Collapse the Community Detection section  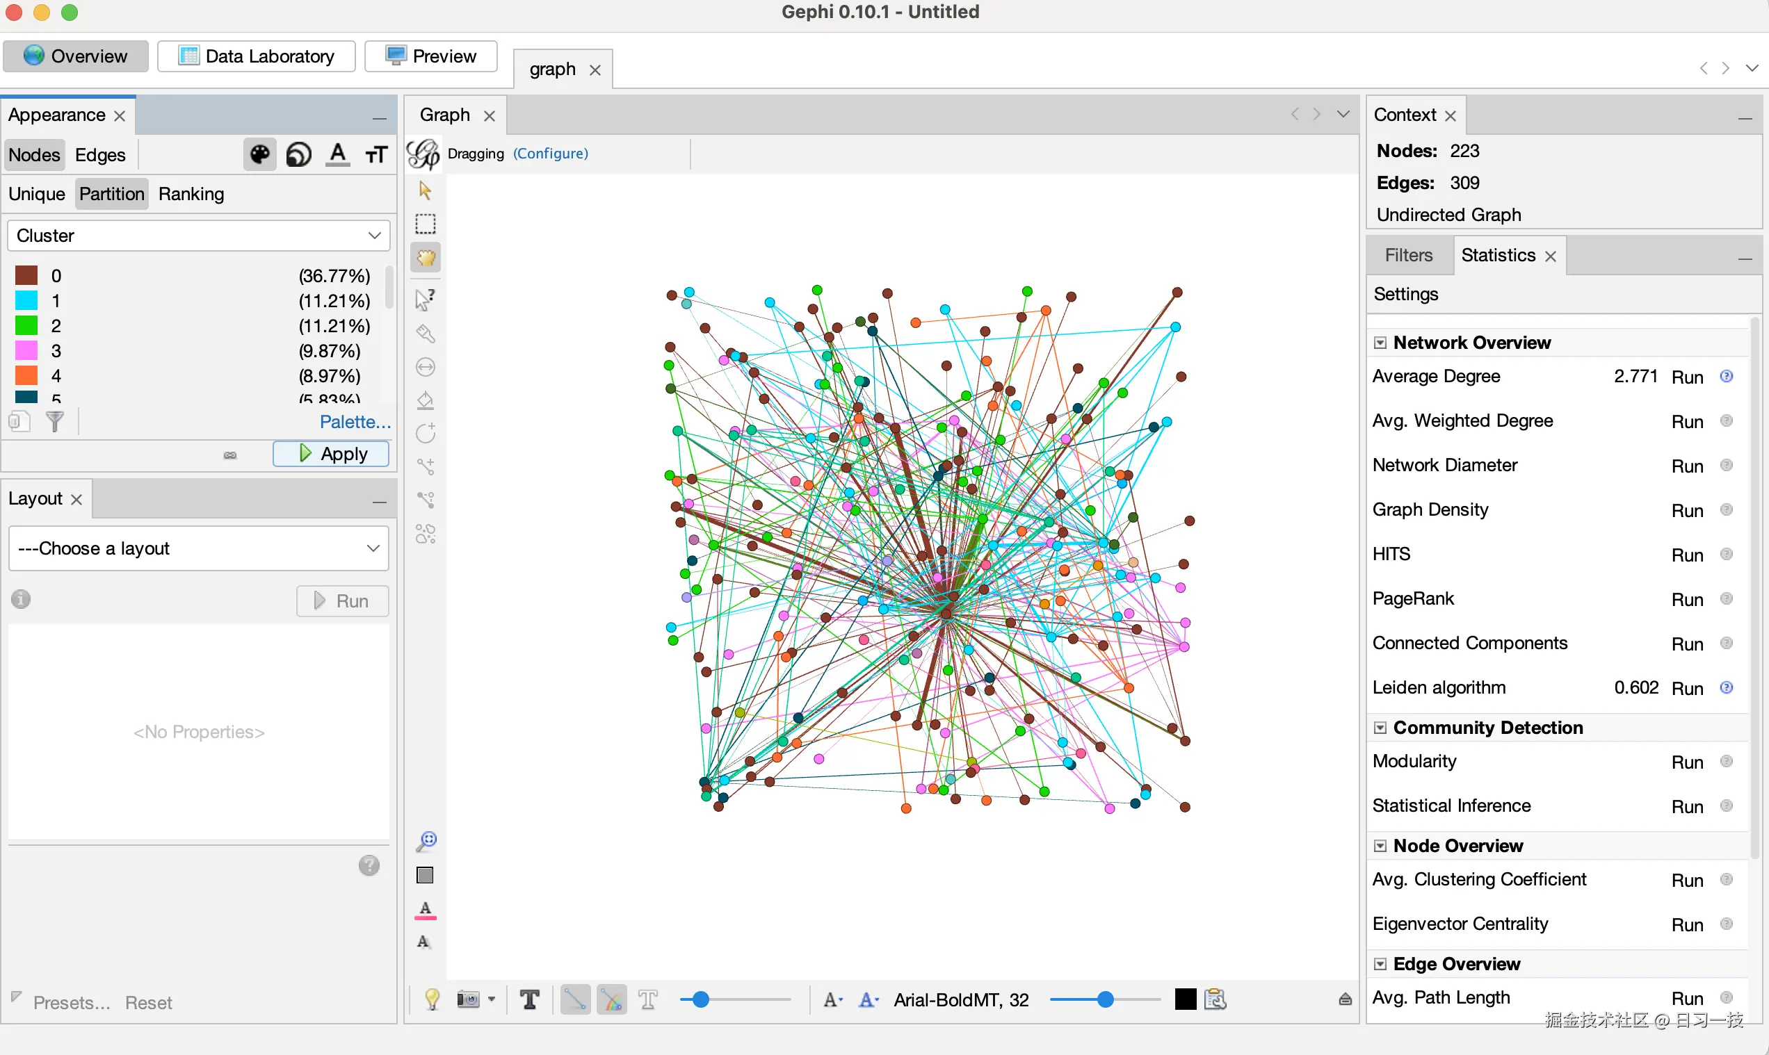(1380, 727)
